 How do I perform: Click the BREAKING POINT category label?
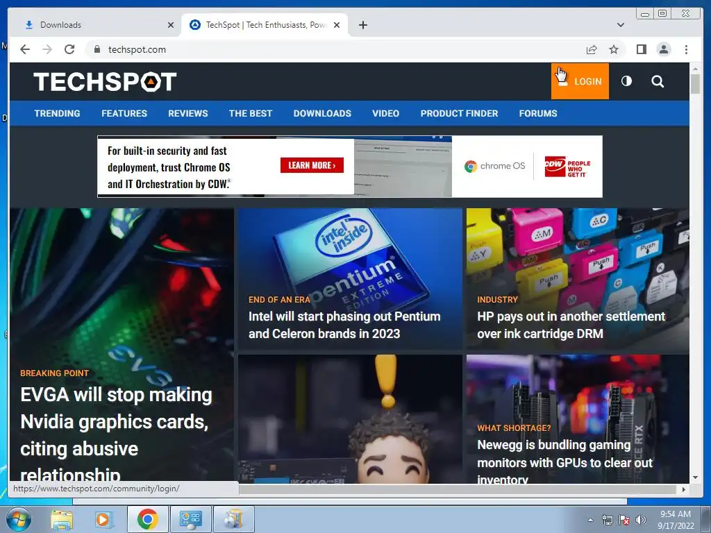(x=54, y=373)
